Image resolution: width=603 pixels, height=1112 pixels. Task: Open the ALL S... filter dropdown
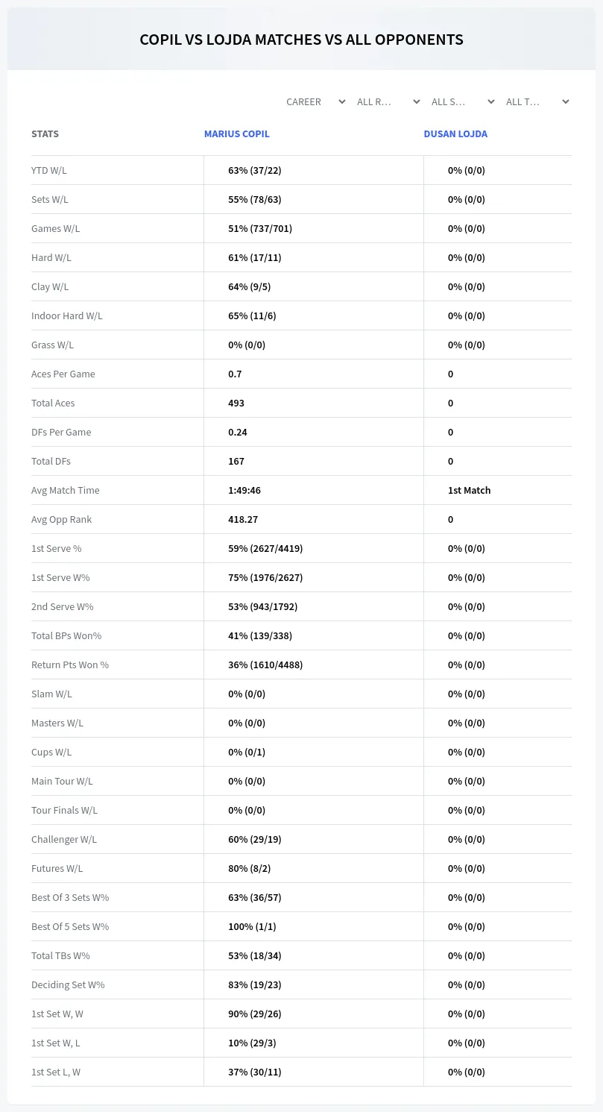461,101
